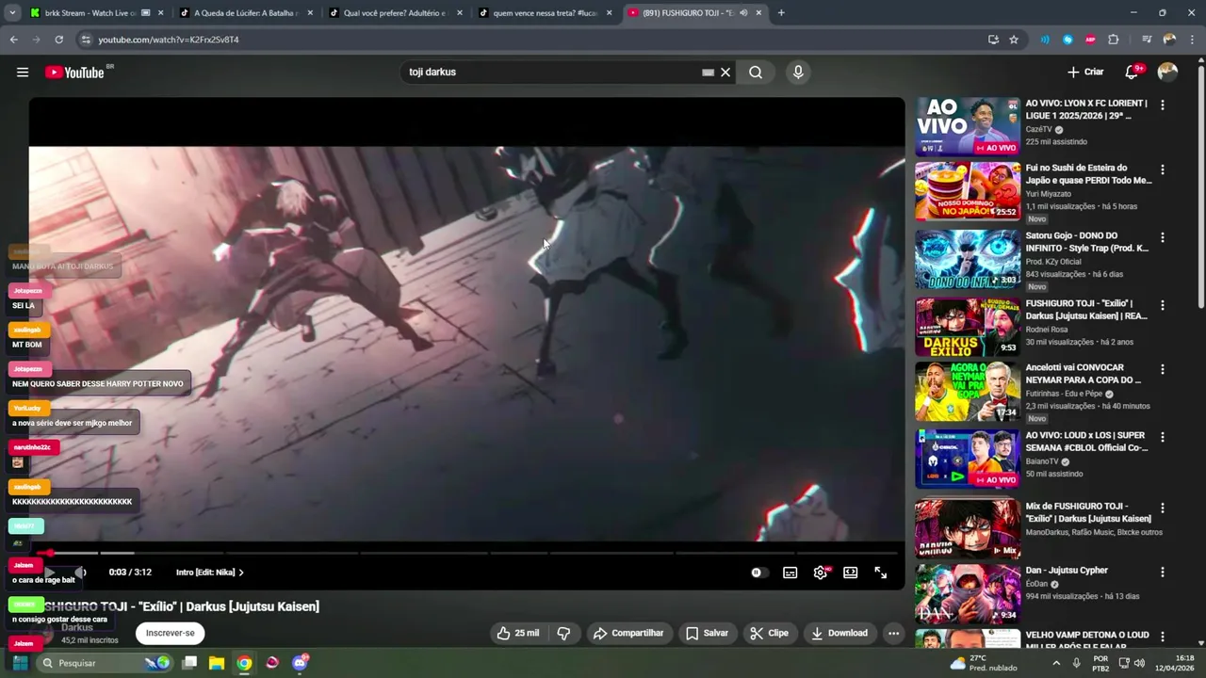
Task: Open the Satoru Gojo DONO DO INFINITO thumbnail
Action: click(x=968, y=258)
